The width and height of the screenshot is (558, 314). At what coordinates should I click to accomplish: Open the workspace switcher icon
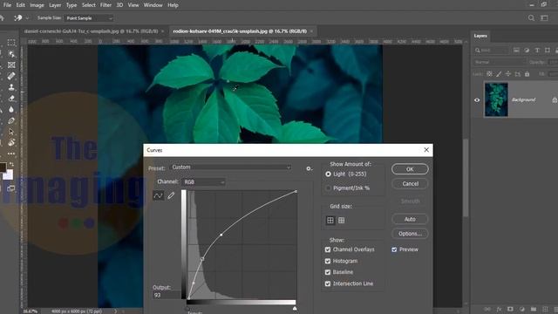click(544, 17)
